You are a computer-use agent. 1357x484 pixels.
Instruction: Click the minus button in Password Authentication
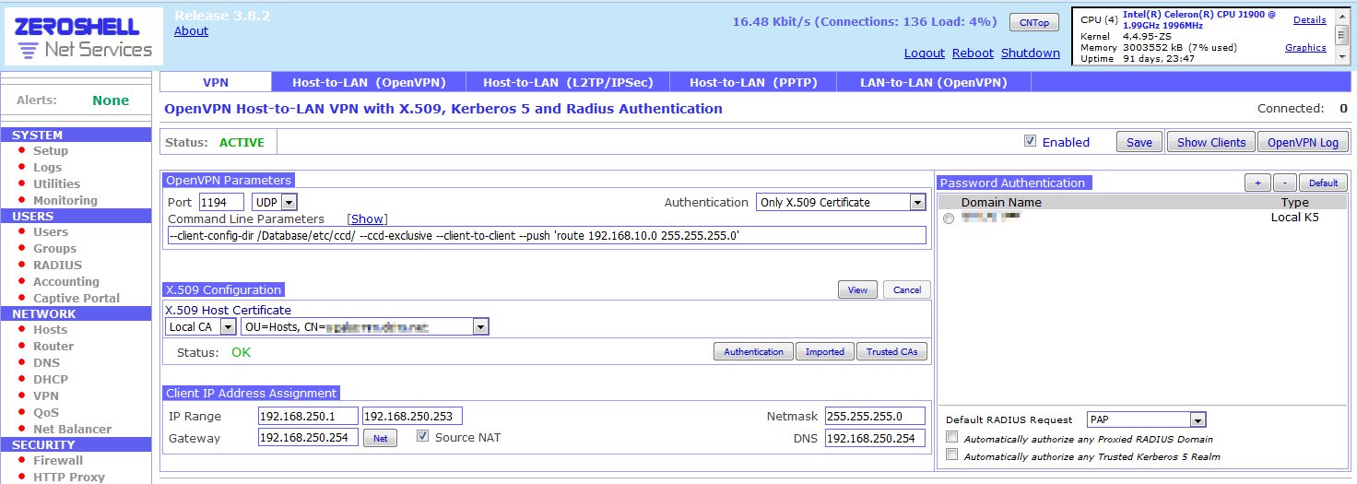[x=1285, y=183]
